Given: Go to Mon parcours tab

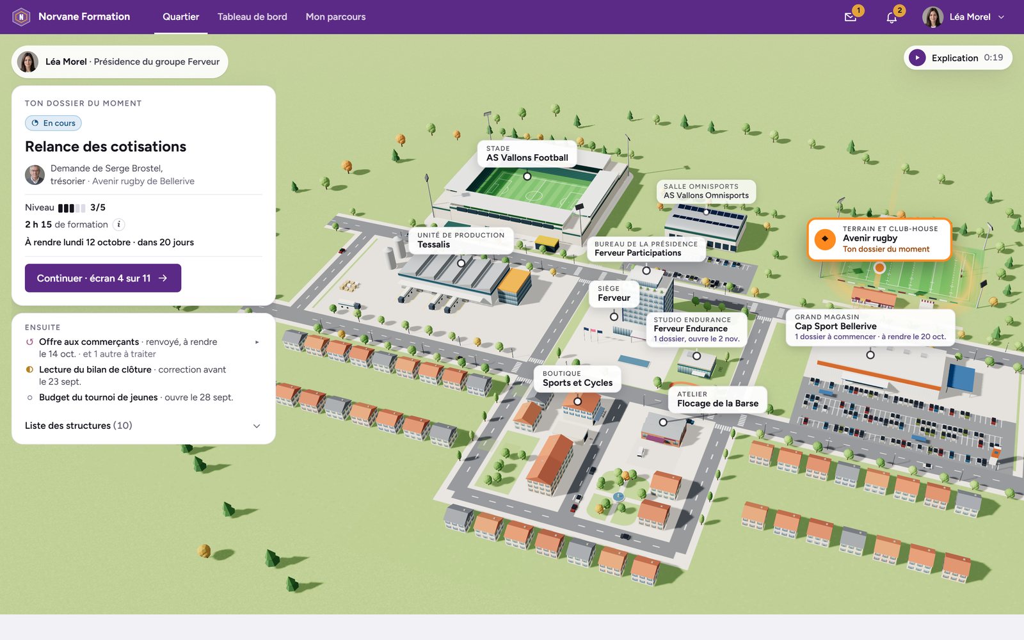Looking at the screenshot, I should [335, 17].
